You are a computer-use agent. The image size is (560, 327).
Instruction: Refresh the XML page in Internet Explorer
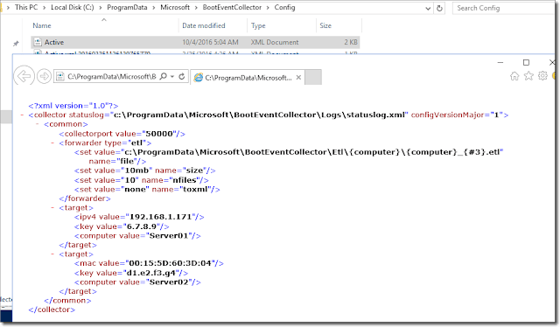[182, 76]
